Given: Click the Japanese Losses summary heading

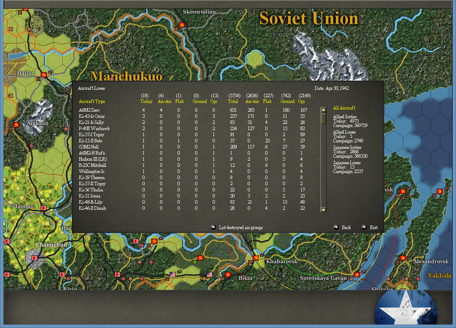Looking at the screenshot, I should (x=347, y=163).
